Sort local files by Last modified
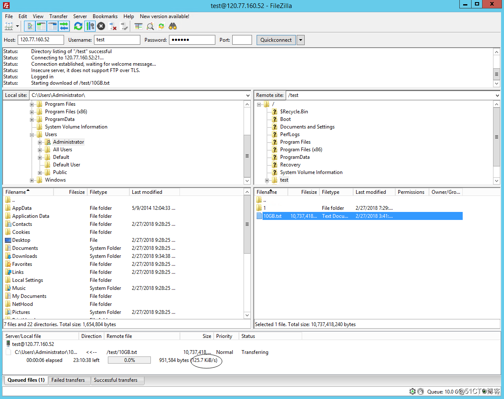 pyautogui.click(x=155, y=192)
